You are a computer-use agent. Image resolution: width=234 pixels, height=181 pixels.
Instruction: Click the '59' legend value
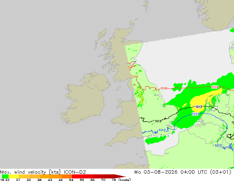[82, 180]
